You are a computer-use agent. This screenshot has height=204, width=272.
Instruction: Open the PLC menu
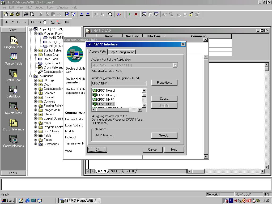point(29,7)
